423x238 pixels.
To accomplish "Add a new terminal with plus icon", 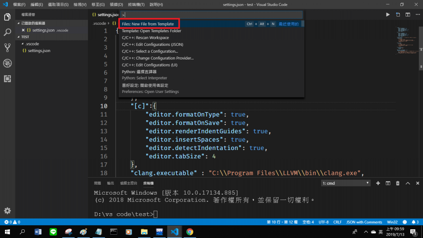I will click(x=378, y=183).
